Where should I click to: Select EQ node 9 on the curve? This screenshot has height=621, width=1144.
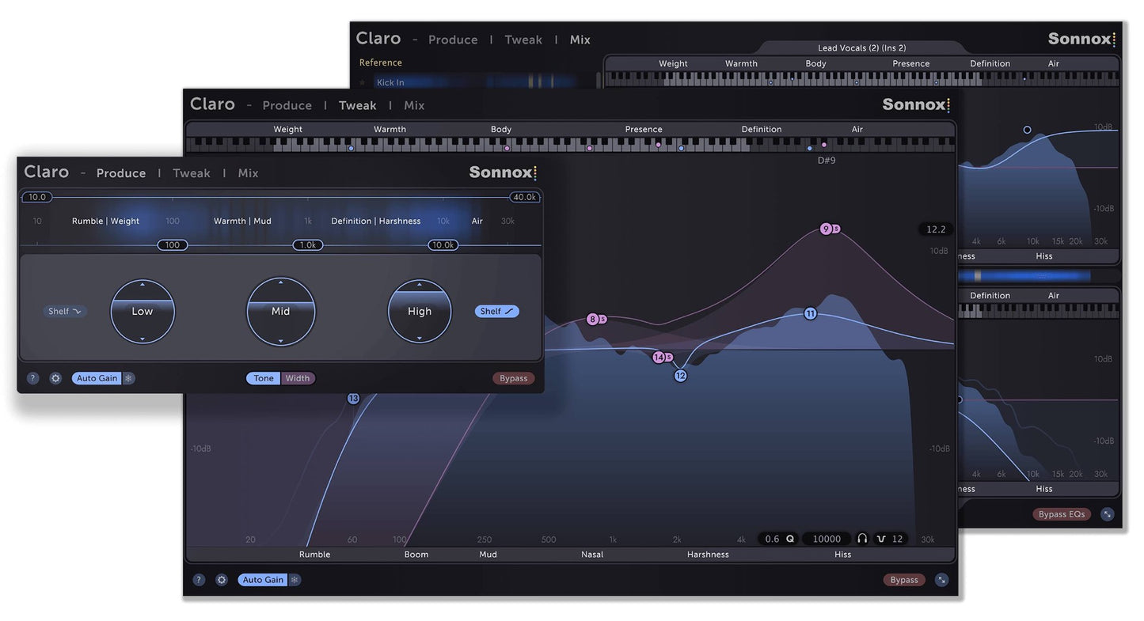826,228
